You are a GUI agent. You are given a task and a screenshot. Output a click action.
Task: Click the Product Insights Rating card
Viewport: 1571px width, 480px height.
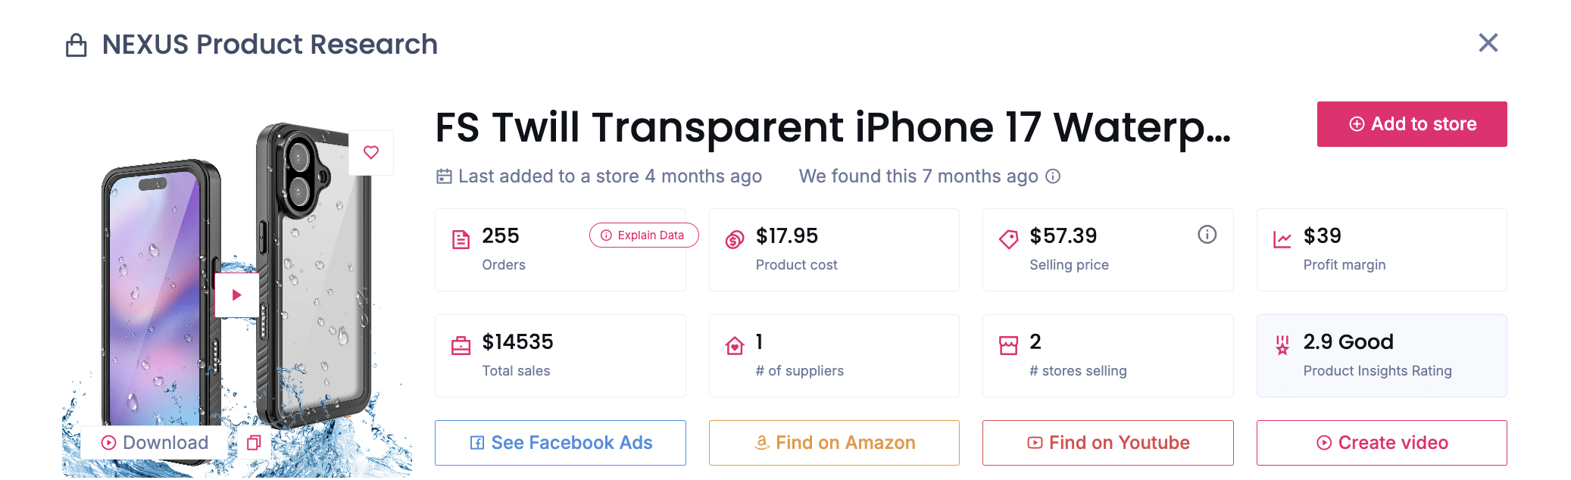pos(1382,356)
